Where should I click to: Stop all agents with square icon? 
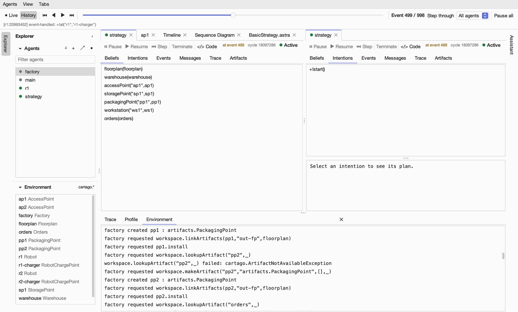[x=91, y=48]
